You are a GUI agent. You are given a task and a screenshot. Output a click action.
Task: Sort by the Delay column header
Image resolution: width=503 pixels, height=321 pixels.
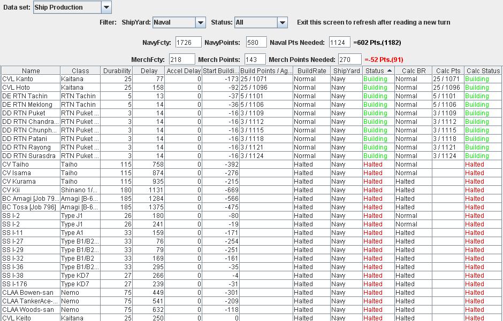pyautogui.click(x=149, y=71)
